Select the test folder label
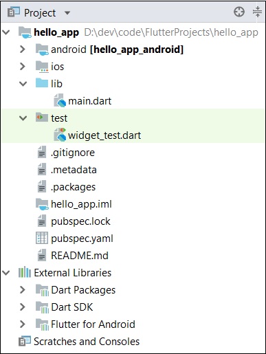 pyautogui.click(x=59, y=118)
